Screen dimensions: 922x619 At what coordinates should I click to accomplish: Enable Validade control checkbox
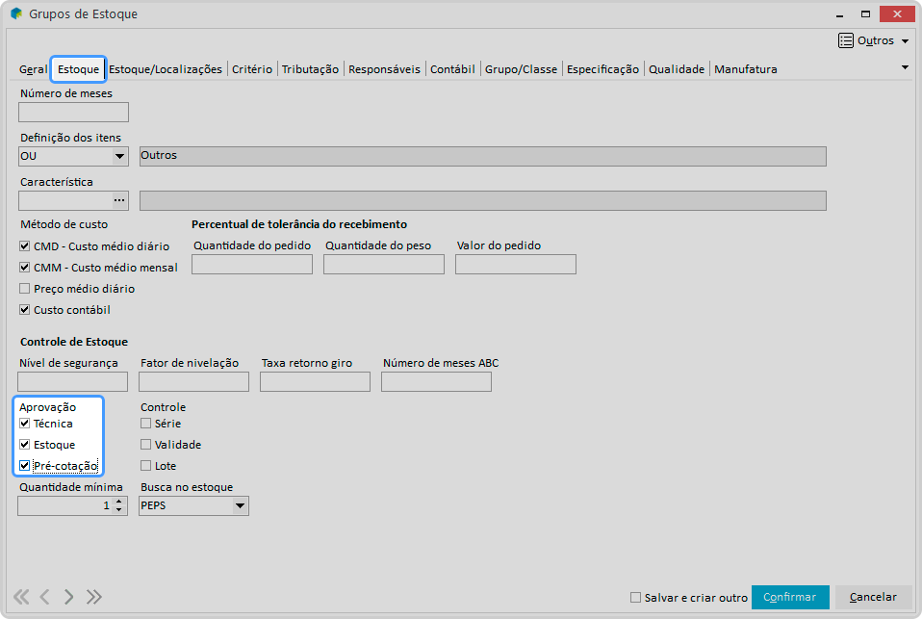pos(146,444)
